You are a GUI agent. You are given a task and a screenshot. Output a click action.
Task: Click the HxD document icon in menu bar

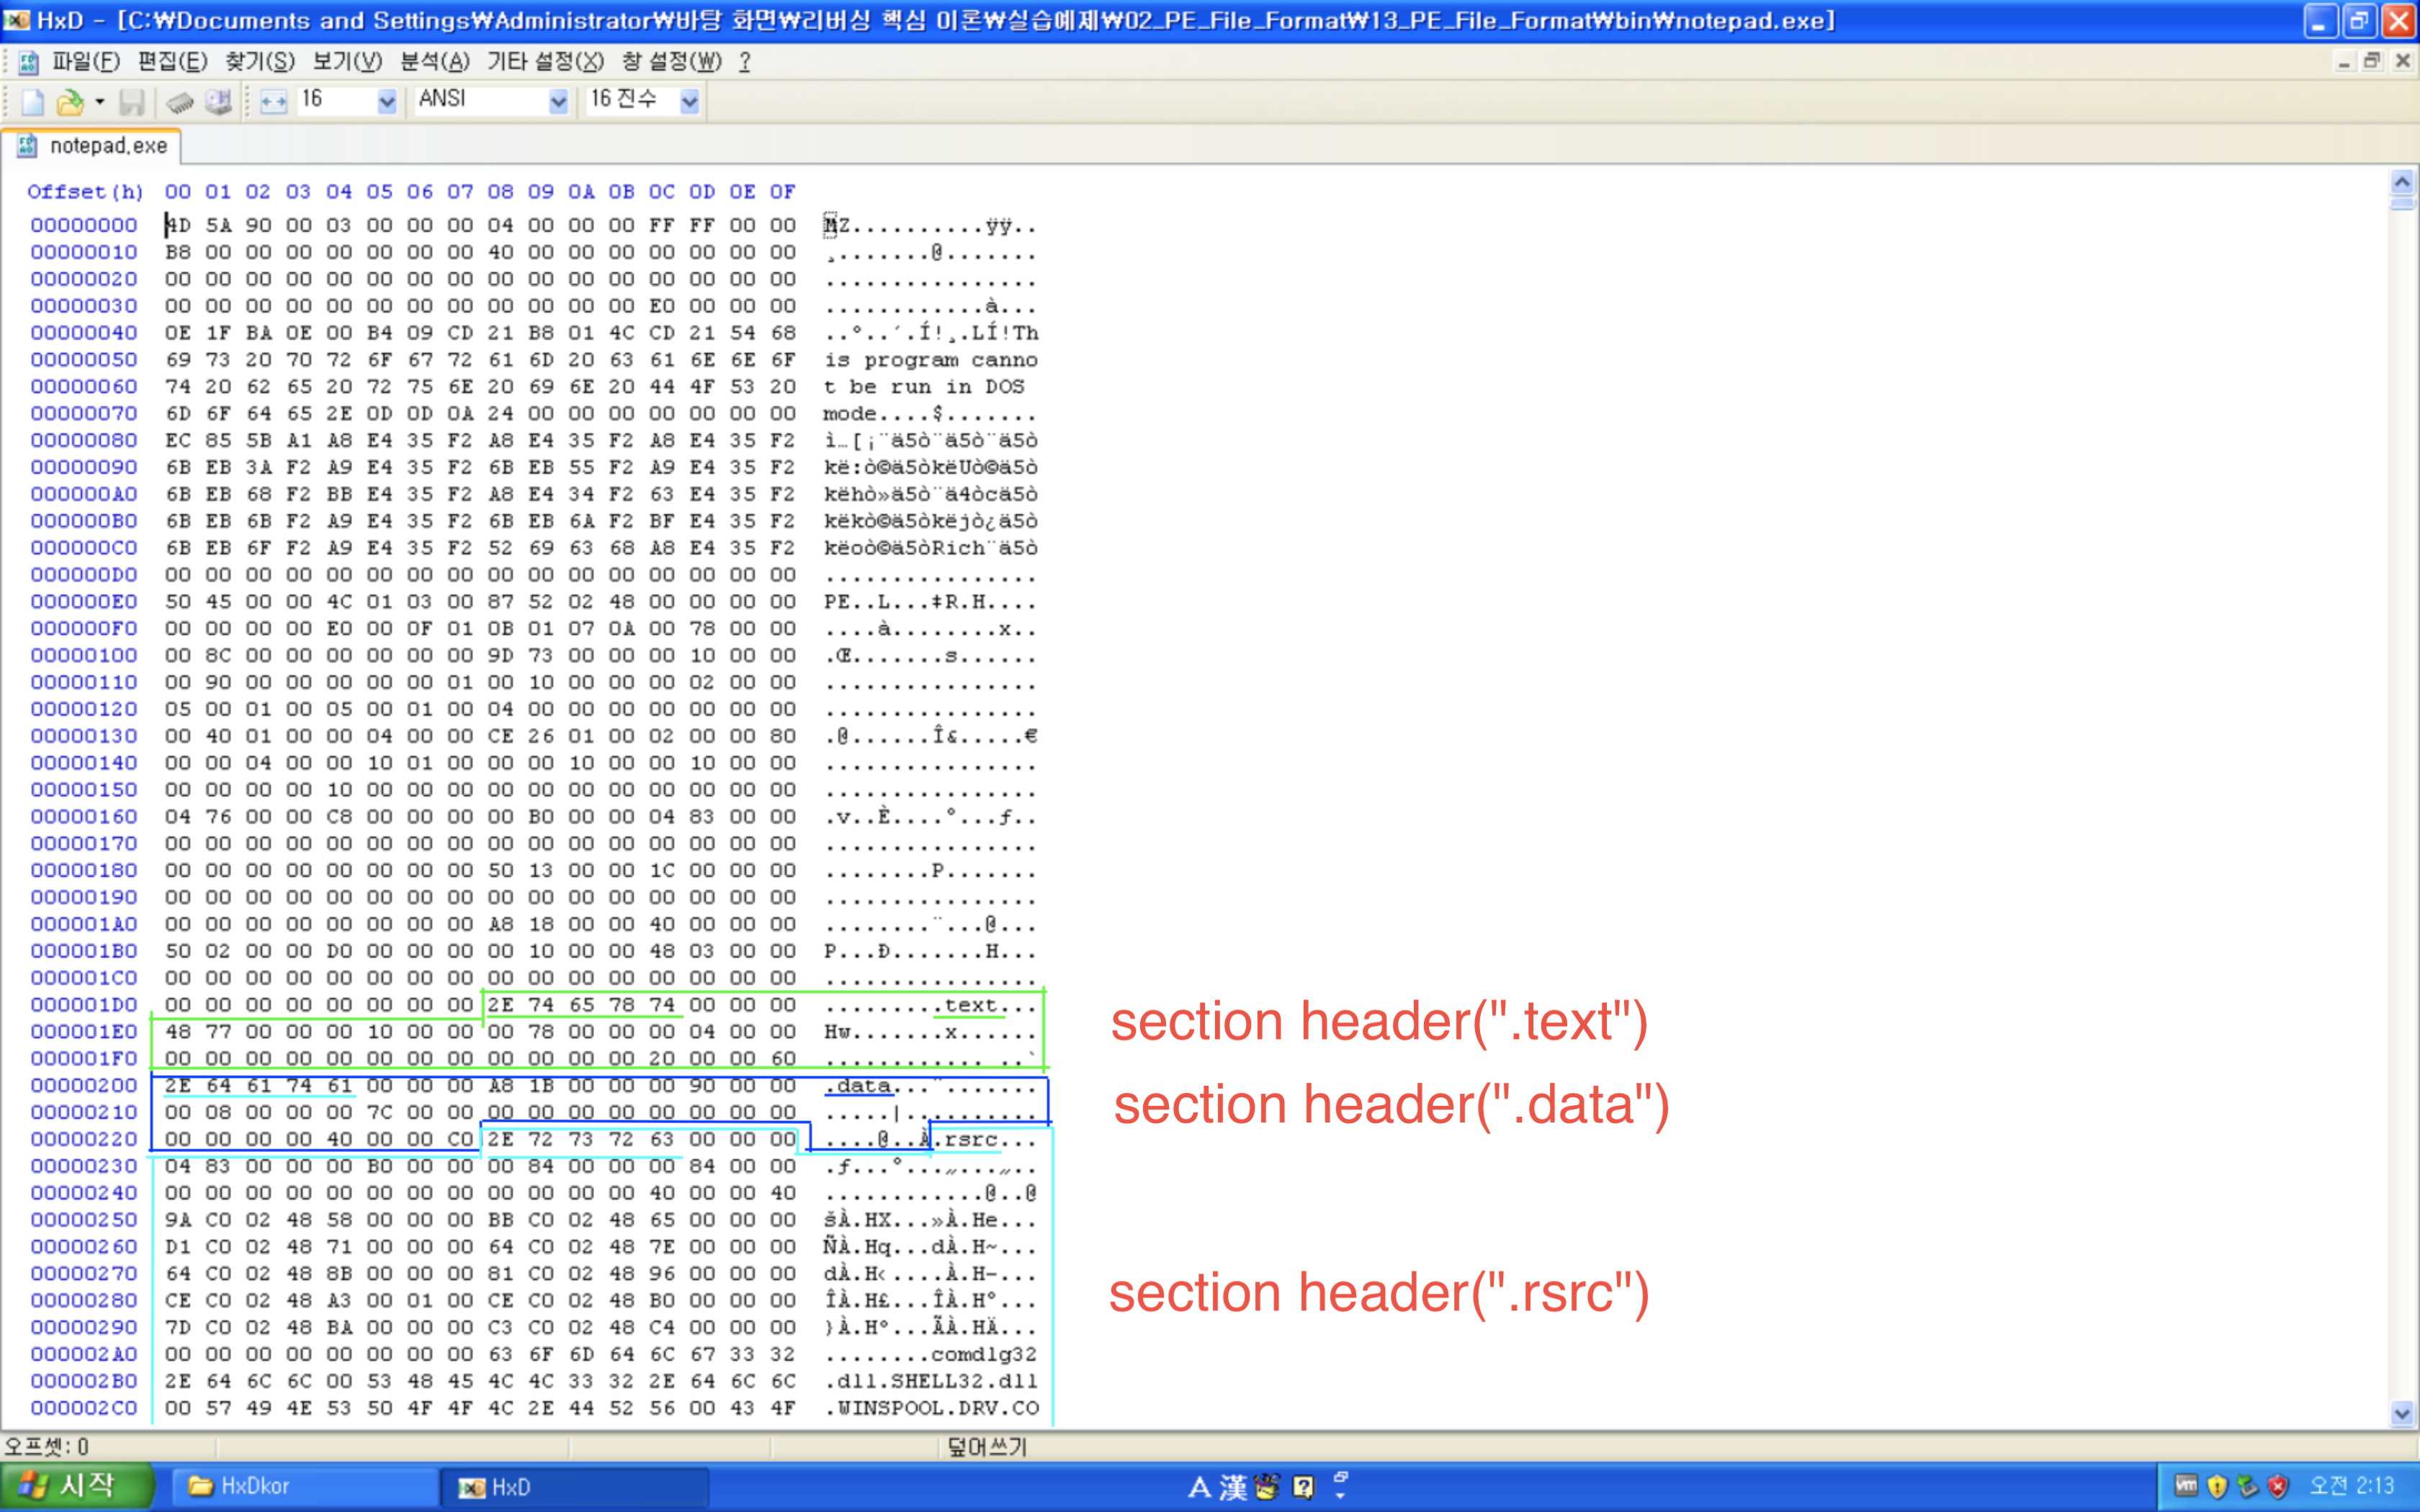[x=28, y=63]
